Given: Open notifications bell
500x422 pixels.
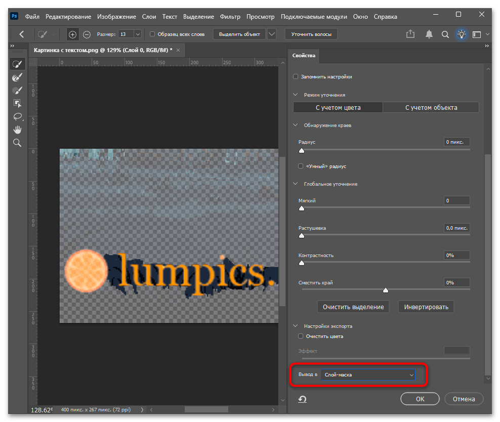Looking at the screenshot, I should 429,34.
